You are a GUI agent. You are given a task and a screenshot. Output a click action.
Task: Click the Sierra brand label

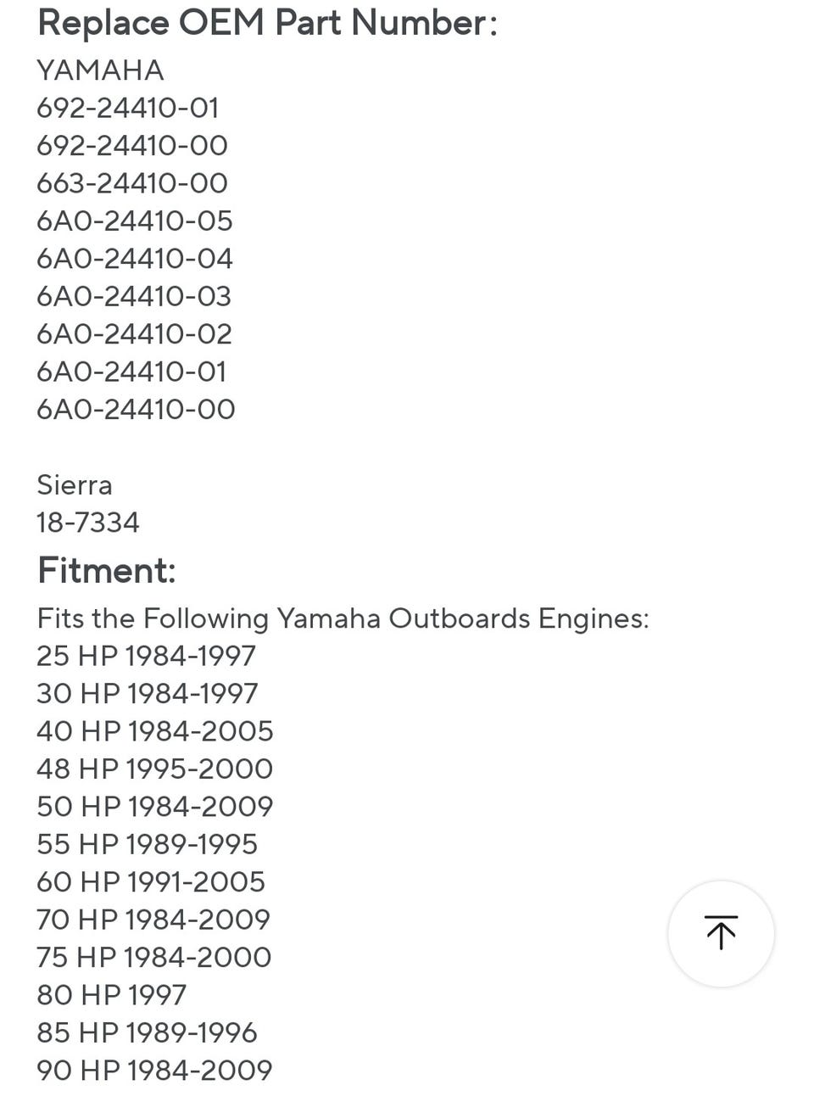click(75, 484)
